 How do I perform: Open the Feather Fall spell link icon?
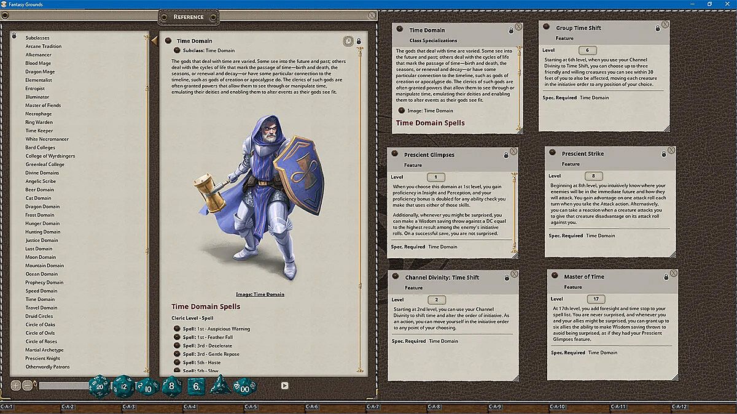(x=177, y=337)
